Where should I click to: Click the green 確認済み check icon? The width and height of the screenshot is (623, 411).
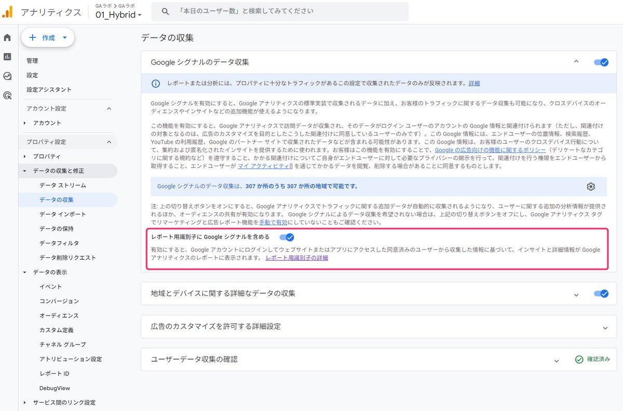pyautogui.click(x=579, y=359)
